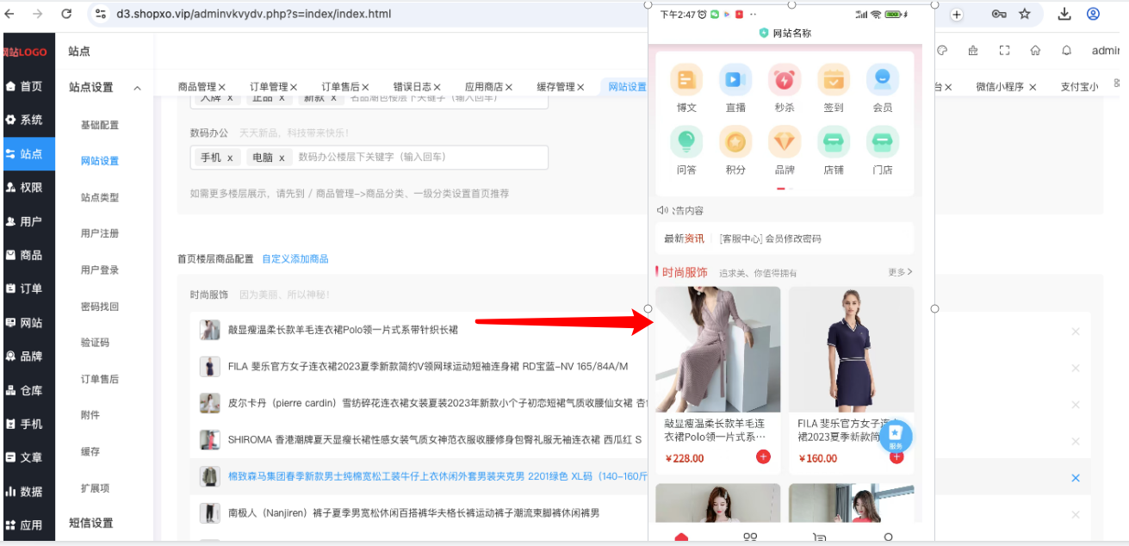Click the notification bell icon in admin header

point(1067,50)
